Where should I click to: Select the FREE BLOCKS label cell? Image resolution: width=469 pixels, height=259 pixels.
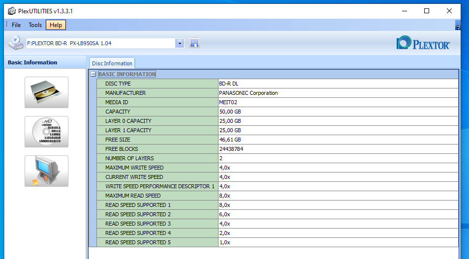coord(157,149)
